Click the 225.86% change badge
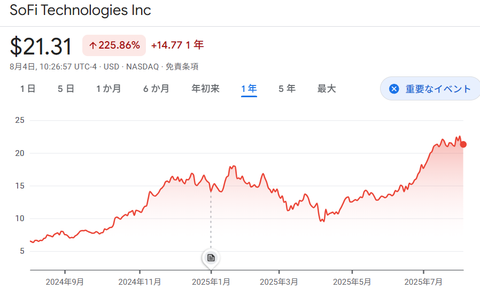 click(x=114, y=45)
